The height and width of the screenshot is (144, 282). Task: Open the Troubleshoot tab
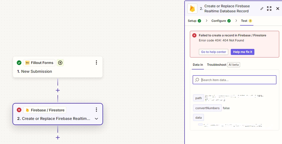pos(216,65)
